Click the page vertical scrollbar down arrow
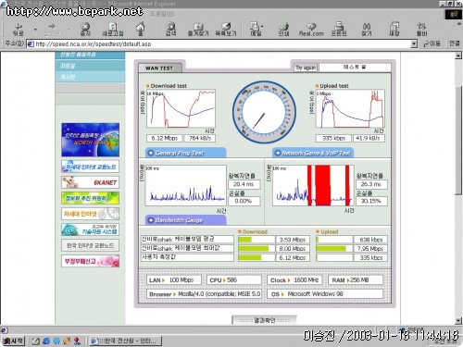Screen dimensions: 463x347 tap(458, 321)
